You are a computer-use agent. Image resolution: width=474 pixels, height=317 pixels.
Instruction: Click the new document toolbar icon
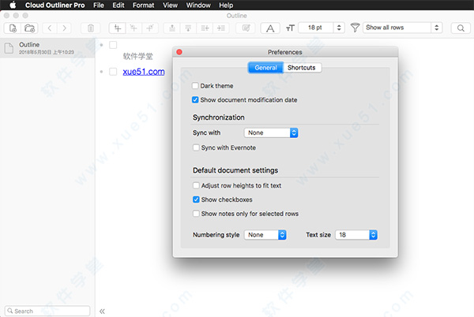(13, 28)
